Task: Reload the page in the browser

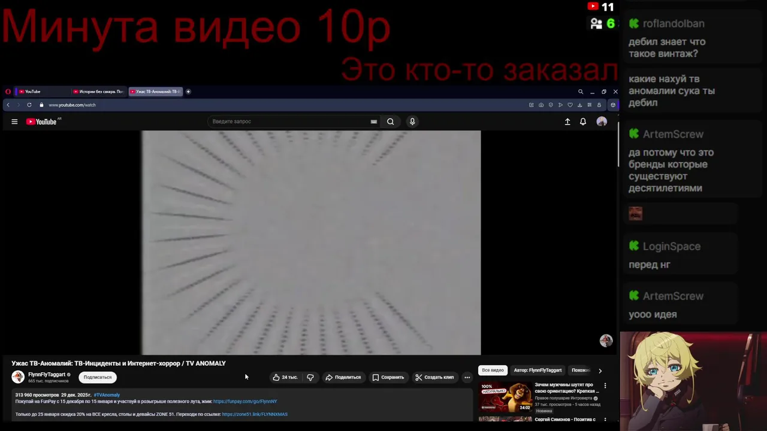Action: point(29,105)
